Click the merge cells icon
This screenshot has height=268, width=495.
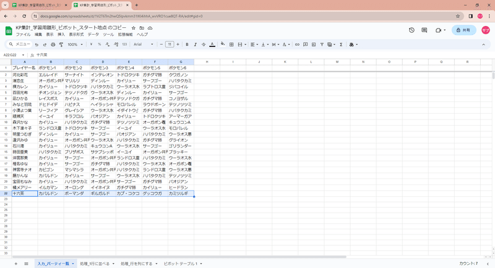(240, 45)
